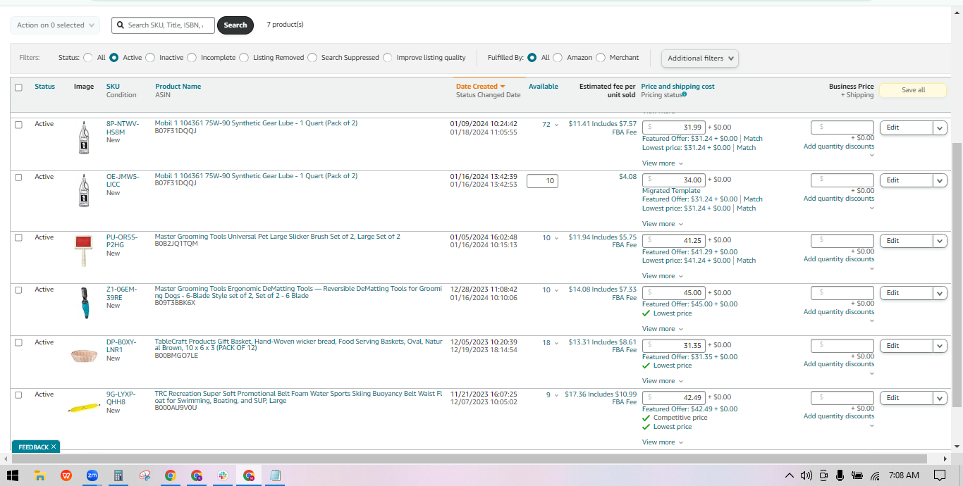Viewport: 963px width, 486px height.
Task: Tick checkbox for SKU PU-OR5S-P2HG row
Action: pos(18,238)
